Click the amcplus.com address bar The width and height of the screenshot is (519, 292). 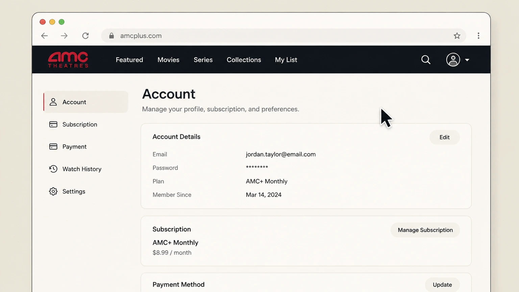pyautogui.click(x=283, y=36)
